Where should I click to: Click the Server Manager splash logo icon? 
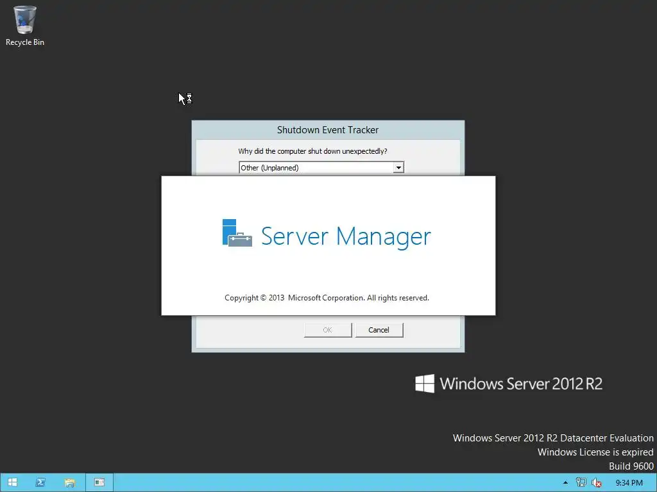pos(237,233)
